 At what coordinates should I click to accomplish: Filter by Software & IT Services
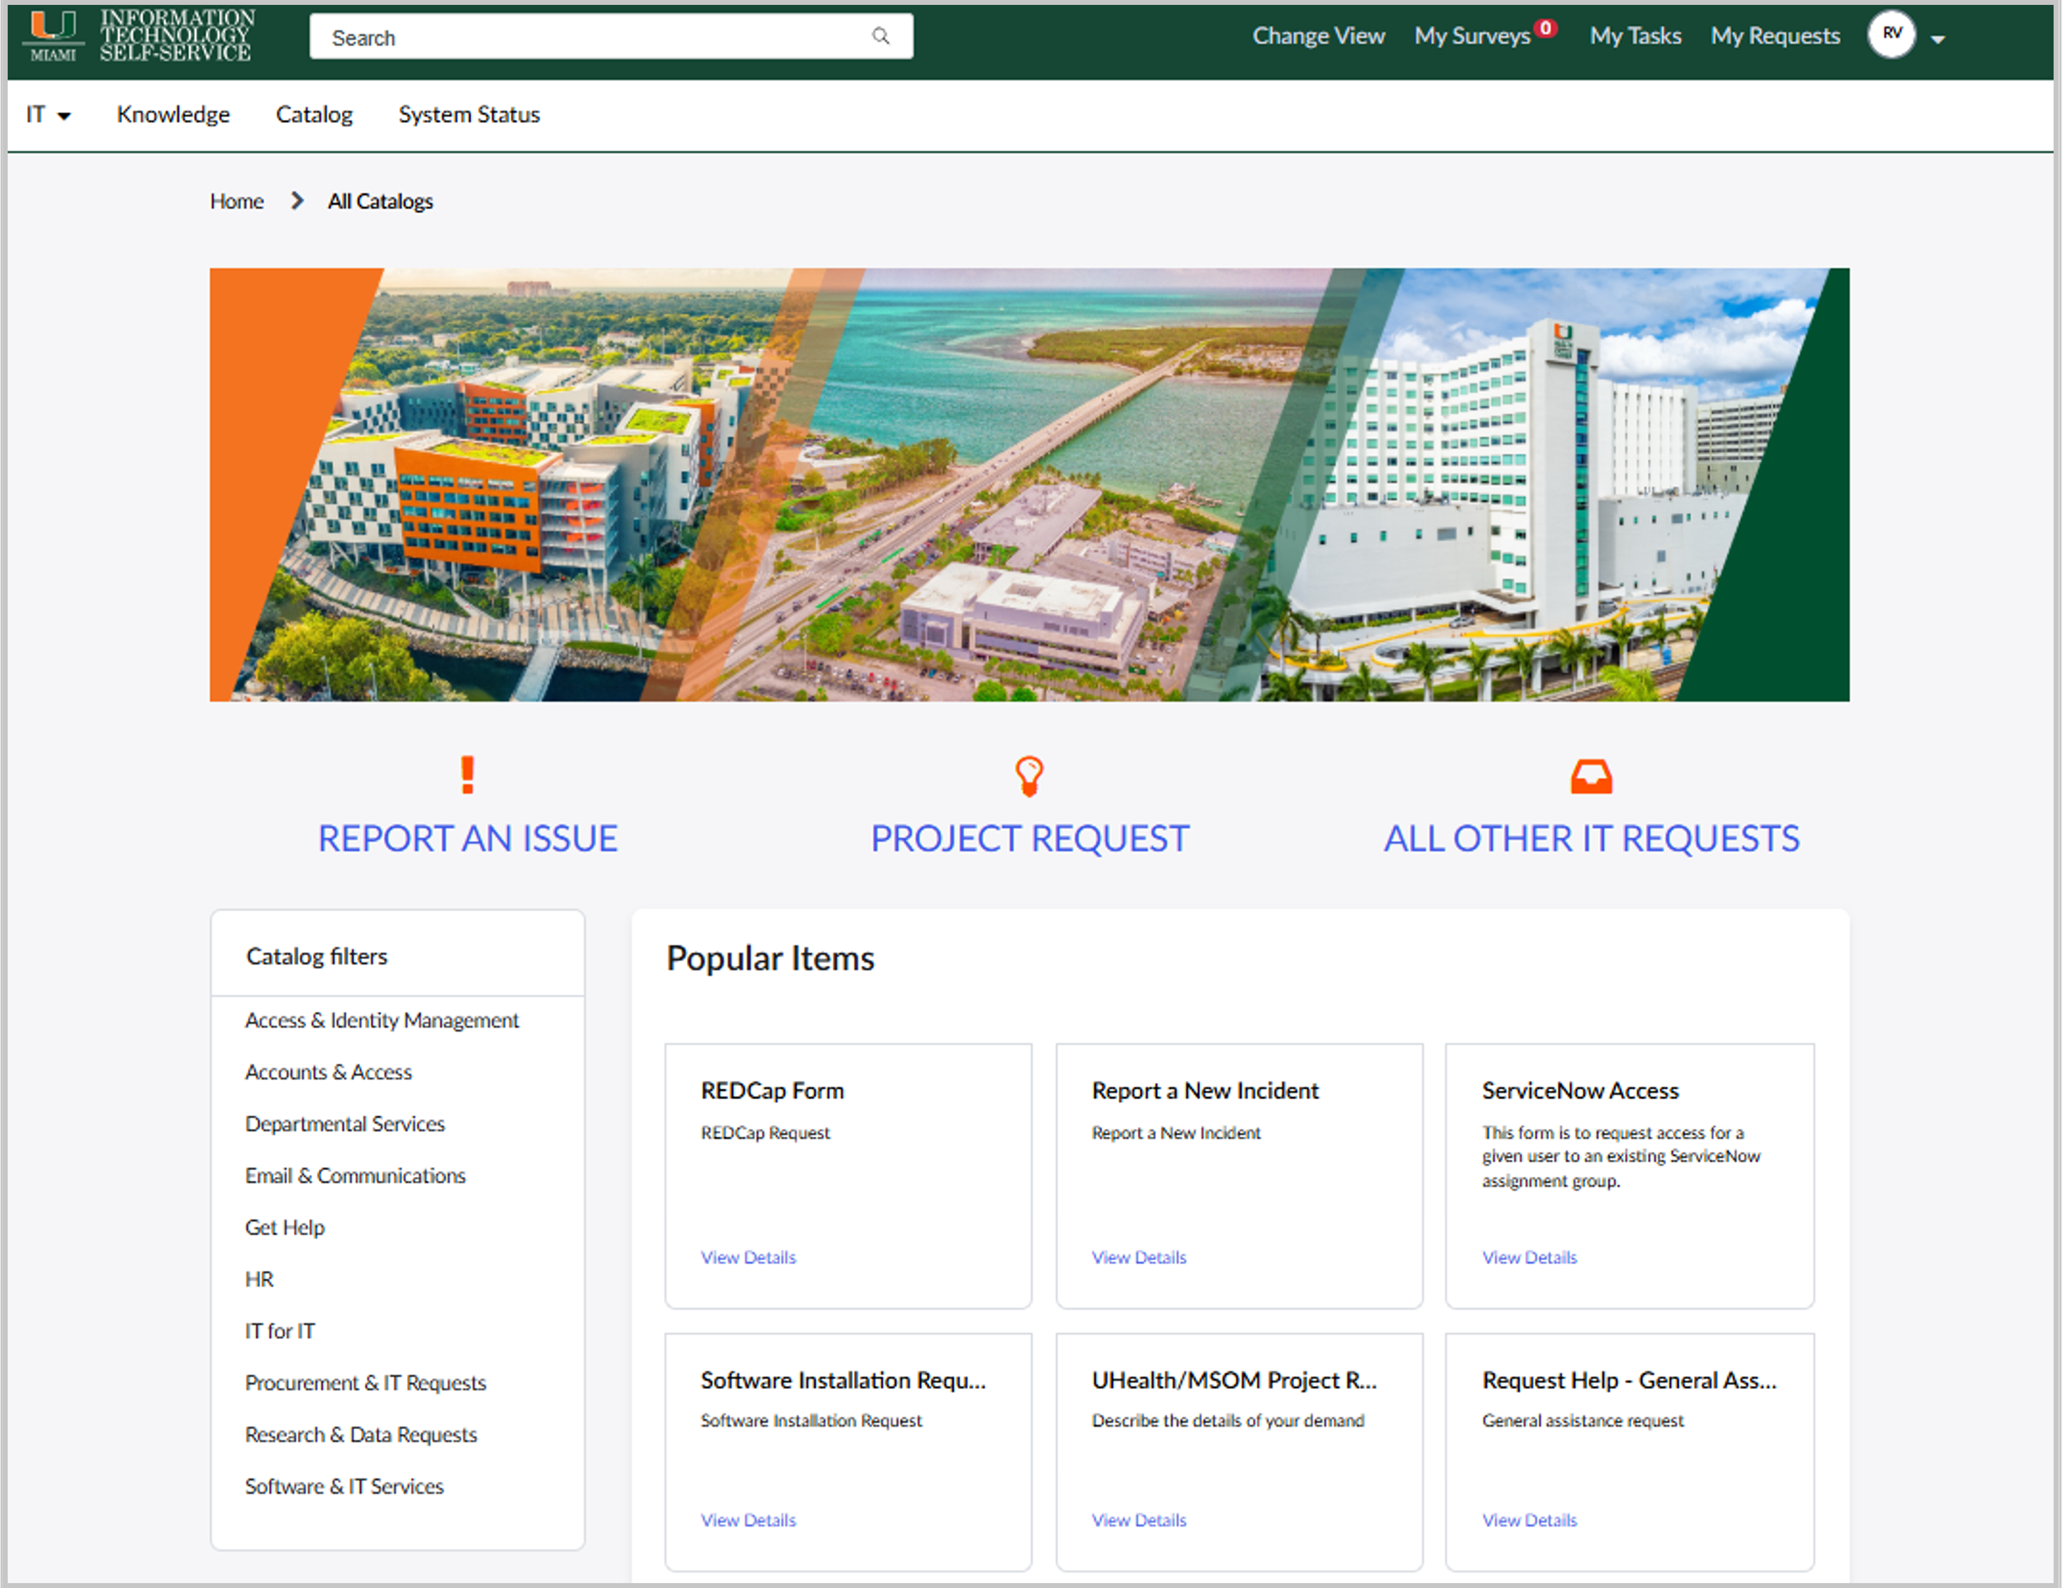click(x=345, y=1487)
